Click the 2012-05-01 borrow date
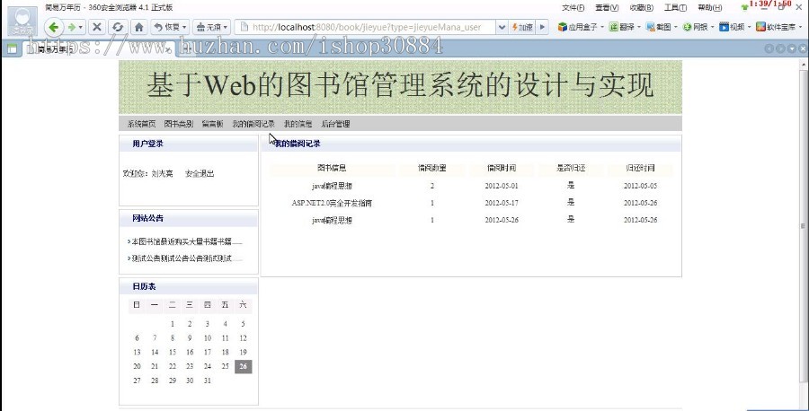The image size is (809, 411). (x=502, y=186)
